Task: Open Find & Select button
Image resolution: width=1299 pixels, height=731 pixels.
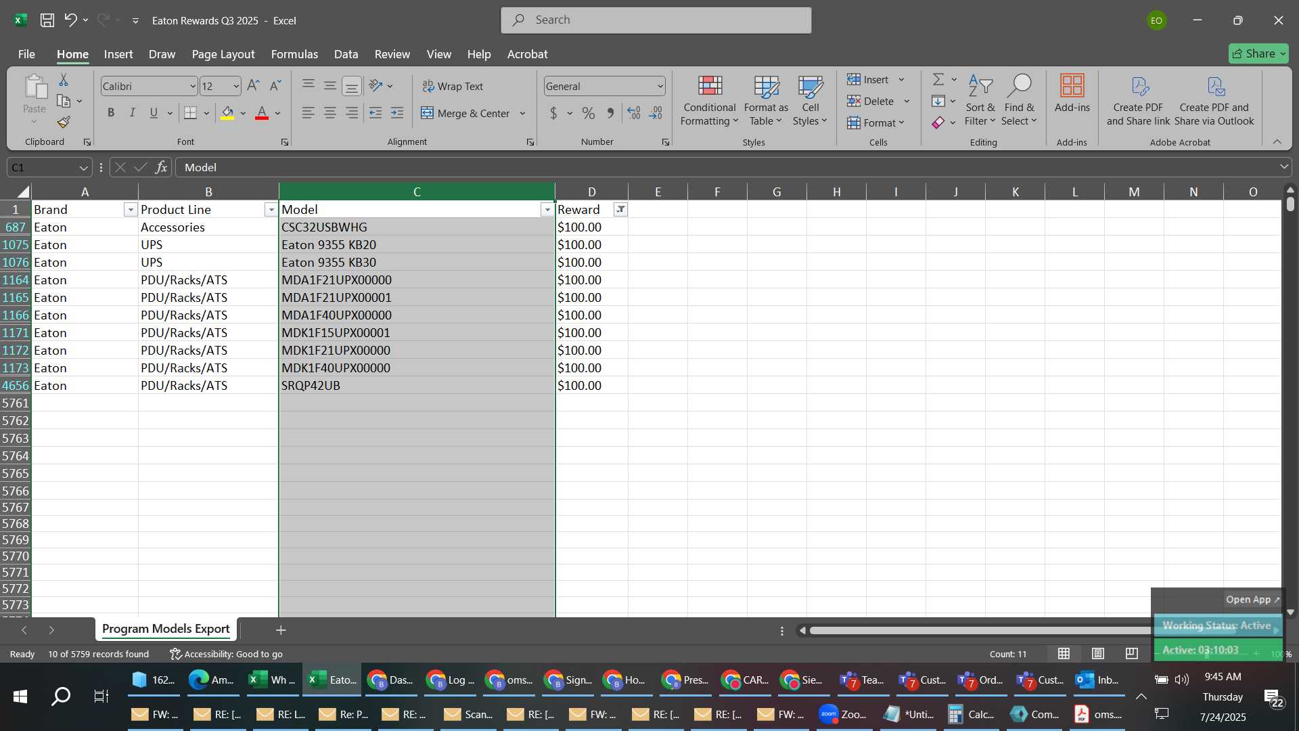Action: pos(1019,100)
